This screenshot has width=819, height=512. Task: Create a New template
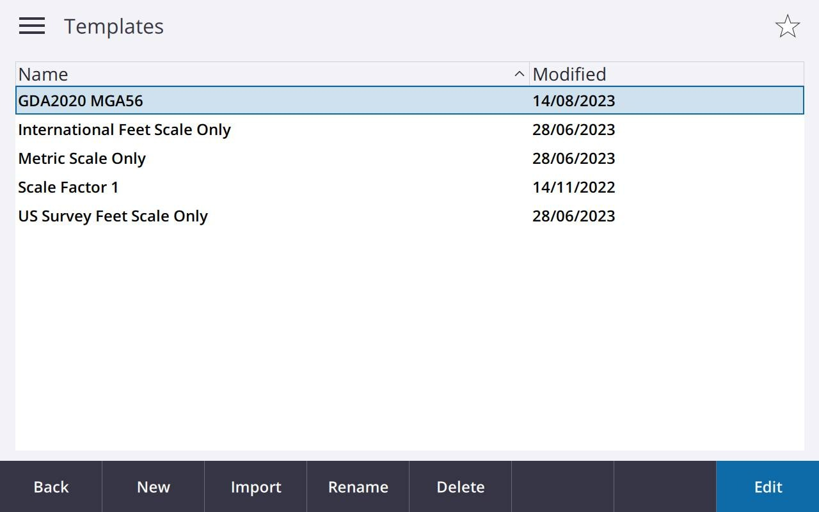(154, 486)
